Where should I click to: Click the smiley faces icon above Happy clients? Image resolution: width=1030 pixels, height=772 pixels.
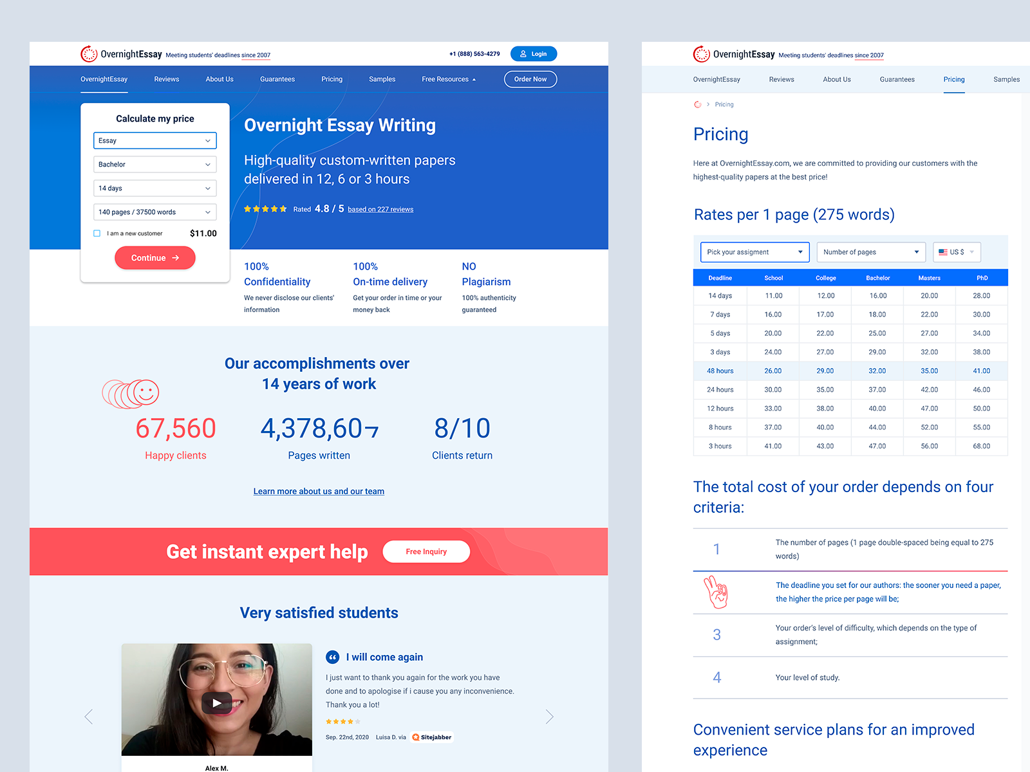(x=131, y=393)
